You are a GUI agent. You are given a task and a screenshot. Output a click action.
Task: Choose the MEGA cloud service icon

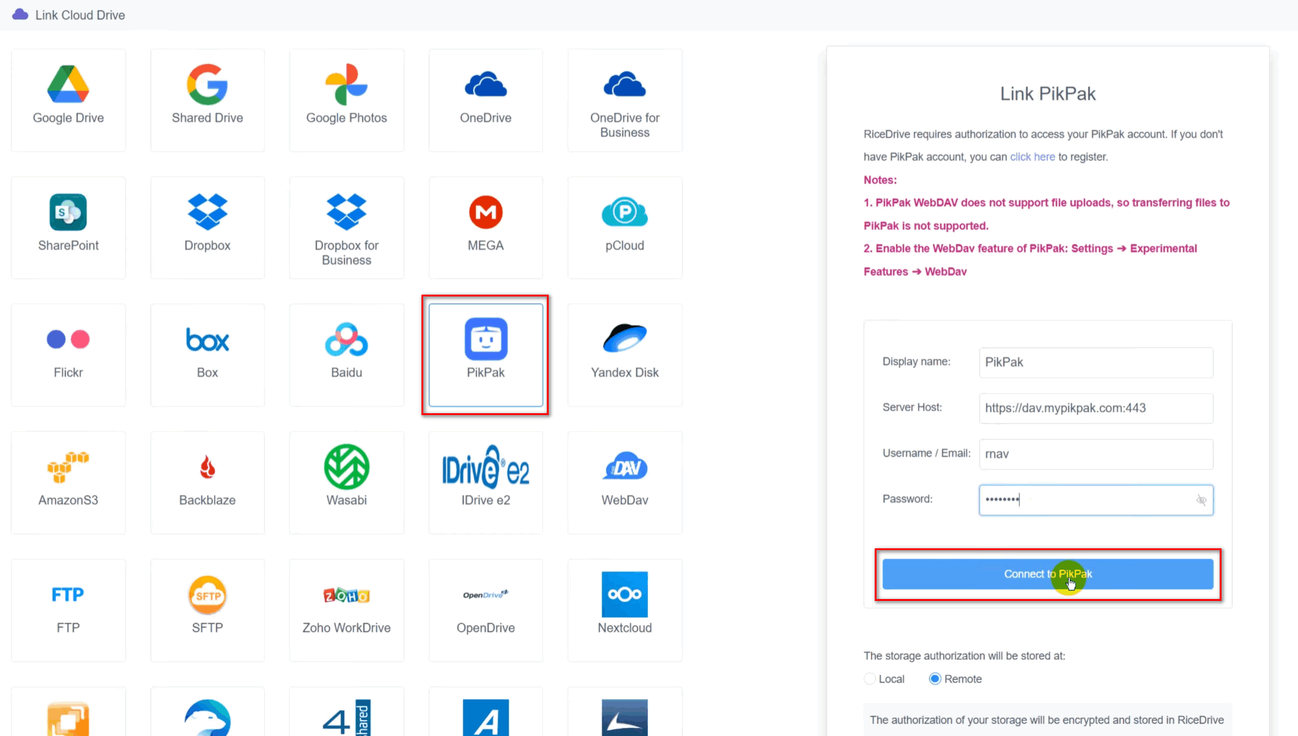[486, 212]
